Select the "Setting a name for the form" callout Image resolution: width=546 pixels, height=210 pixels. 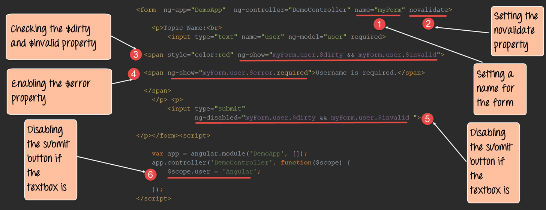click(499, 89)
